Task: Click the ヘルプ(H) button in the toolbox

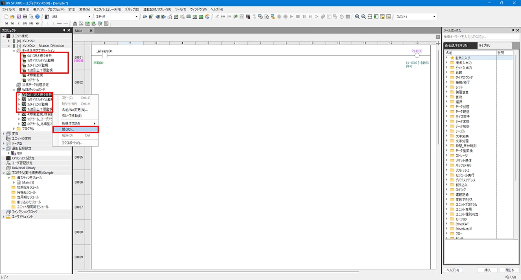Action: click(453, 270)
